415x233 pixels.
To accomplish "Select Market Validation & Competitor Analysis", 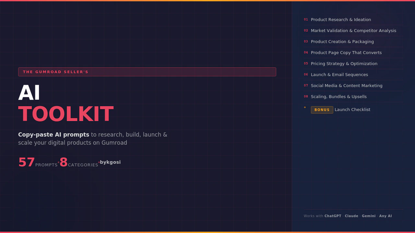I will tap(353, 30).
